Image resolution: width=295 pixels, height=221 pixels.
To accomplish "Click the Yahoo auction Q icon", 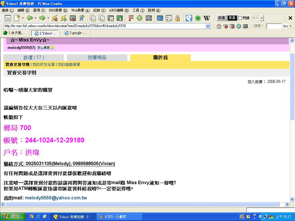I will click(x=189, y=18).
